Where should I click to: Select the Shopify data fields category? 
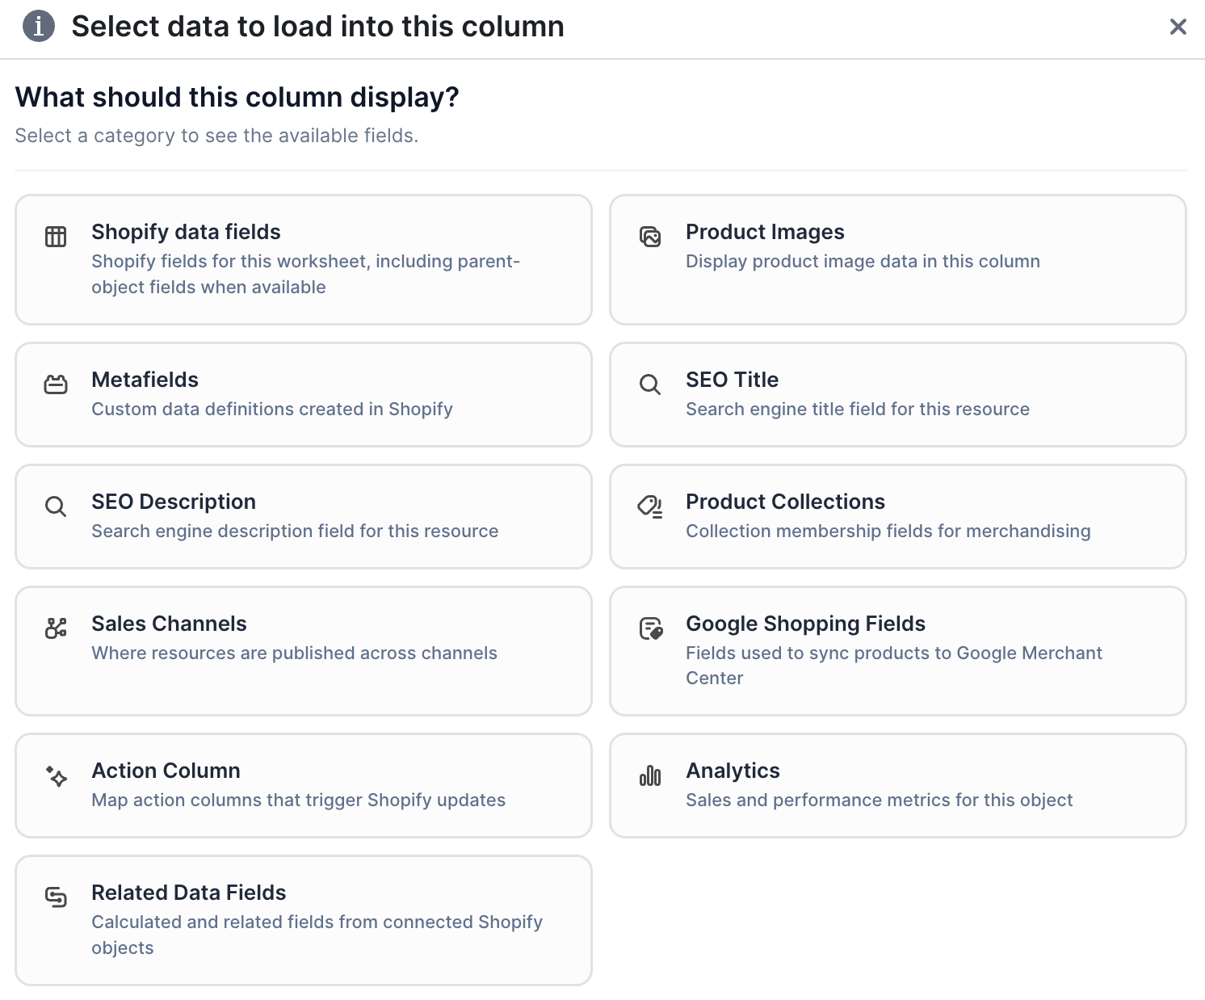coord(303,258)
